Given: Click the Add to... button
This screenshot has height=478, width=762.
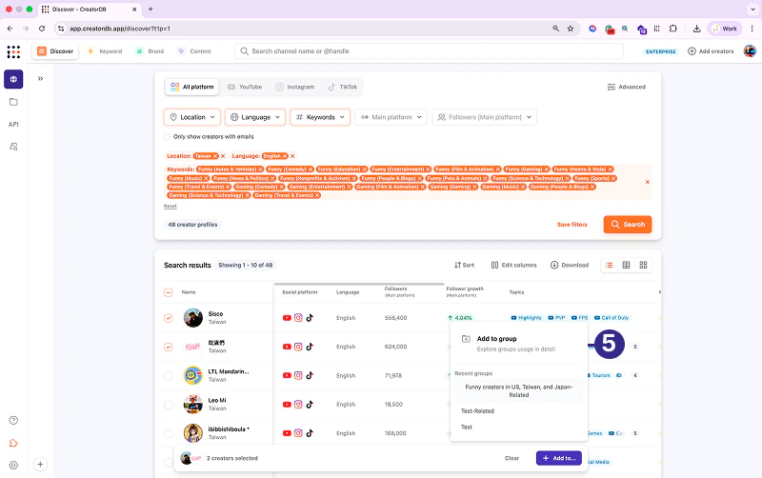Looking at the screenshot, I should point(559,458).
